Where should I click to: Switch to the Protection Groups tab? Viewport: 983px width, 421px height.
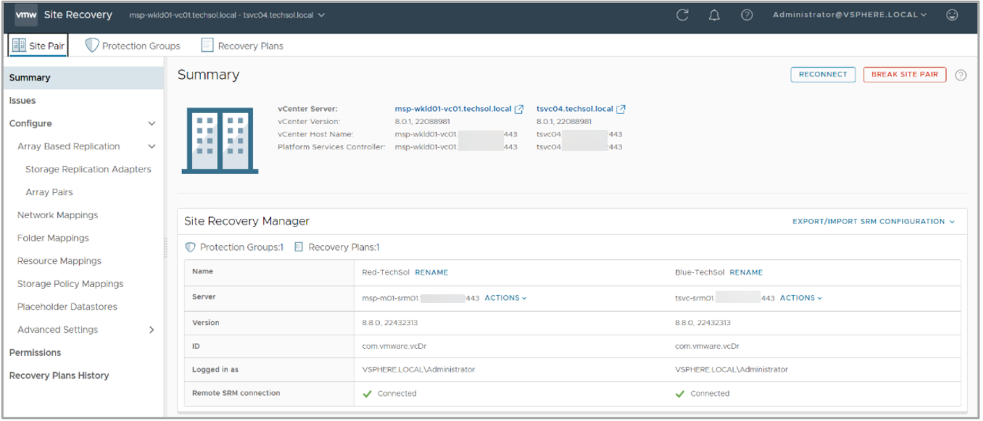click(133, 46)
